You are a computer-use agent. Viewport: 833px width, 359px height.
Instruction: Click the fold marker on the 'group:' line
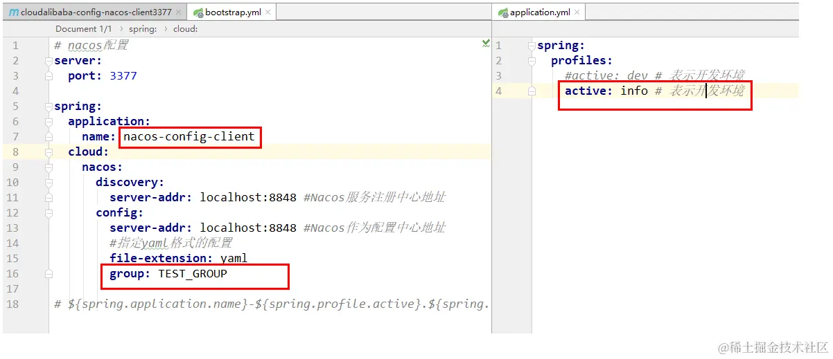[49, 274]
